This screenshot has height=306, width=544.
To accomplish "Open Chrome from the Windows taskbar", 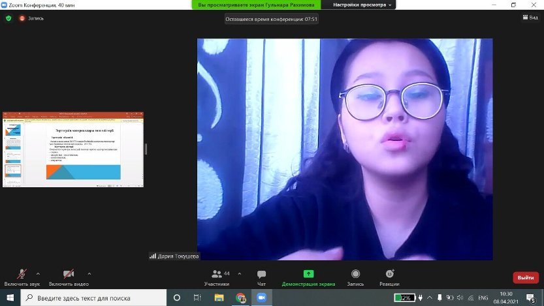I will click(240, 298).
